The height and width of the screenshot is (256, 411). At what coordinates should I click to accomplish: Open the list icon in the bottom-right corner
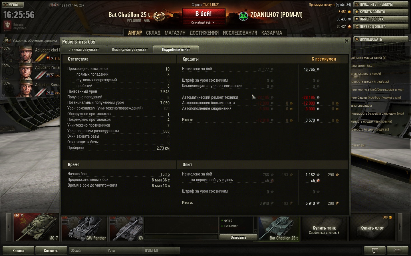coord(398,250)
